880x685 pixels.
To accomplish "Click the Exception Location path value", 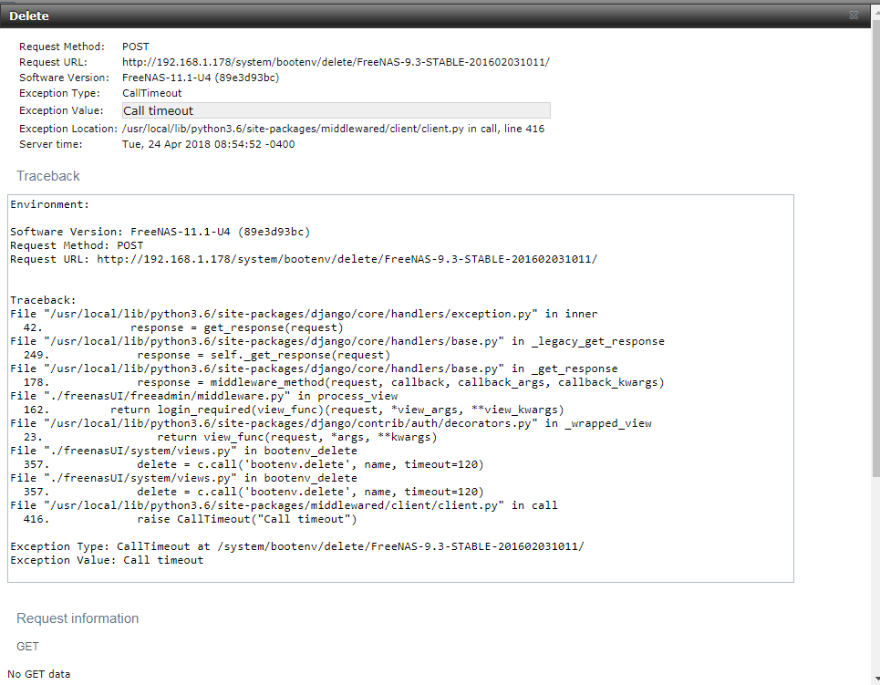I will 333,129.
